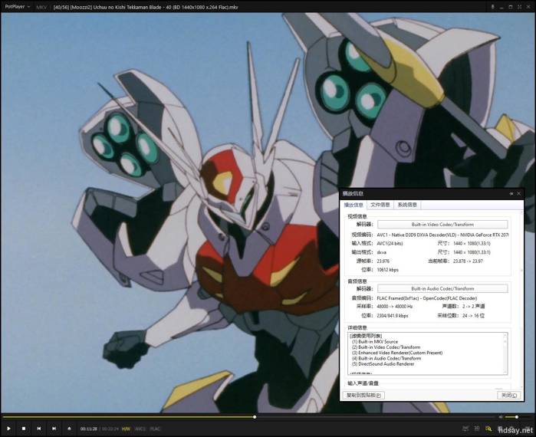Click the current time 00:11:28 display
Viewport: 536px width, 437px height.
(89, 429)
